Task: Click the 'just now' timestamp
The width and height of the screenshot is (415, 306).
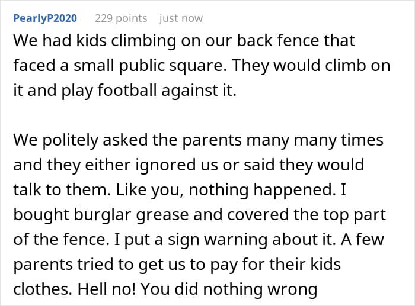Action: coord(181,18)
